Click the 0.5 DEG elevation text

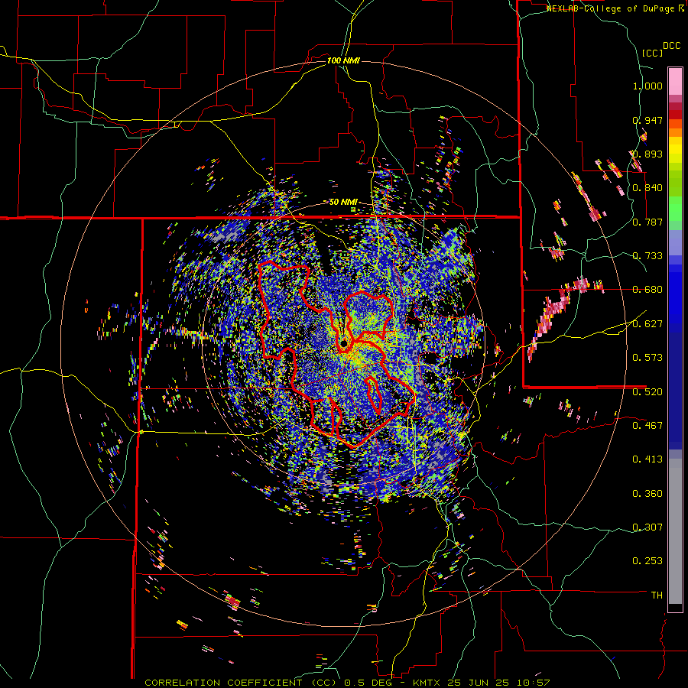click(368, 683)
